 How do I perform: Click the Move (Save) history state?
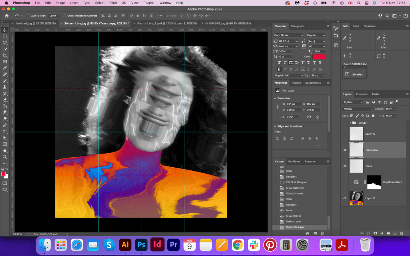coord(293,216)
